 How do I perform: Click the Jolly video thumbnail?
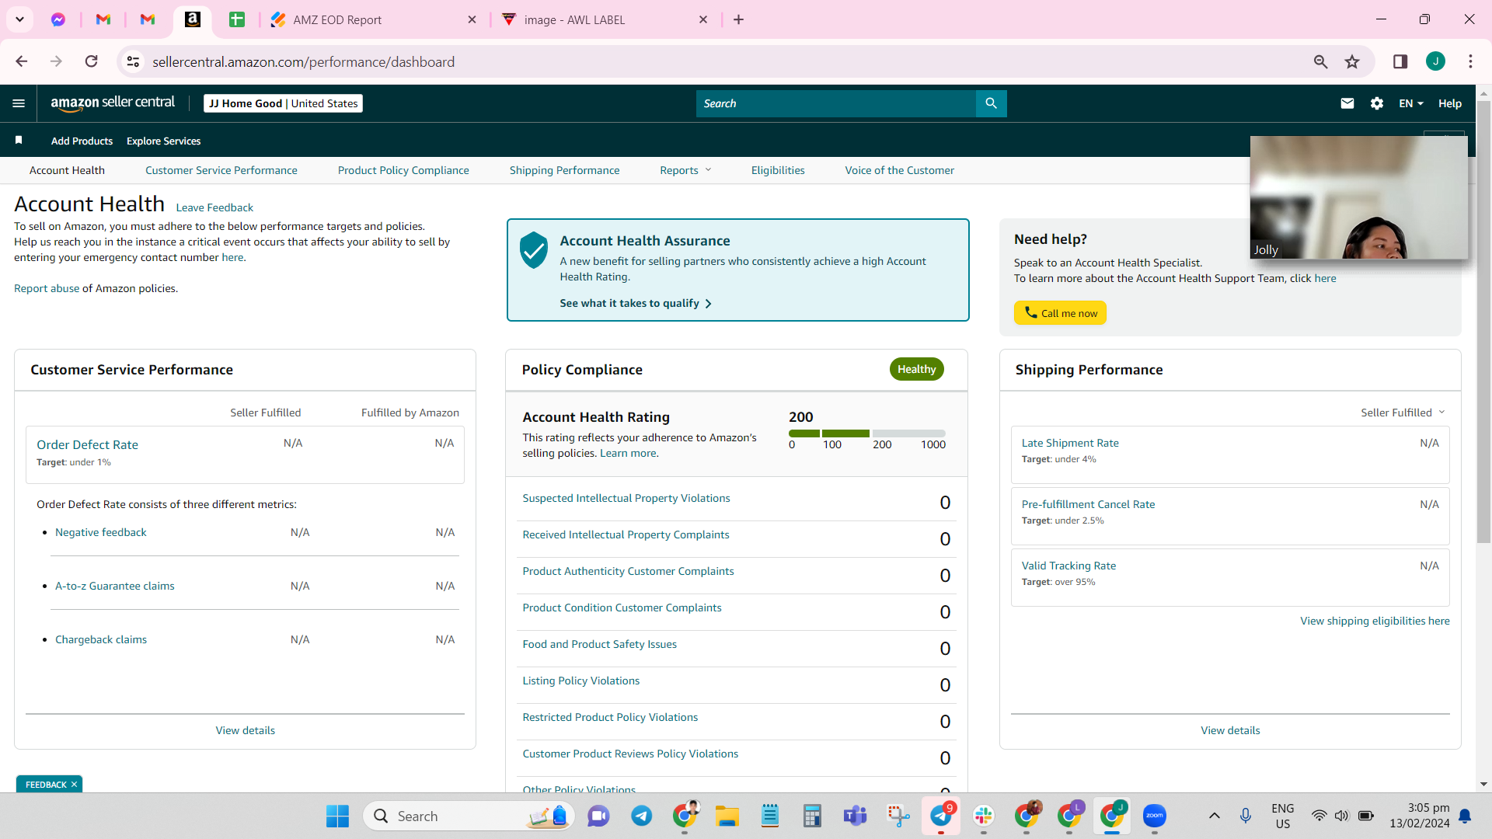(x=1358, y=197)
